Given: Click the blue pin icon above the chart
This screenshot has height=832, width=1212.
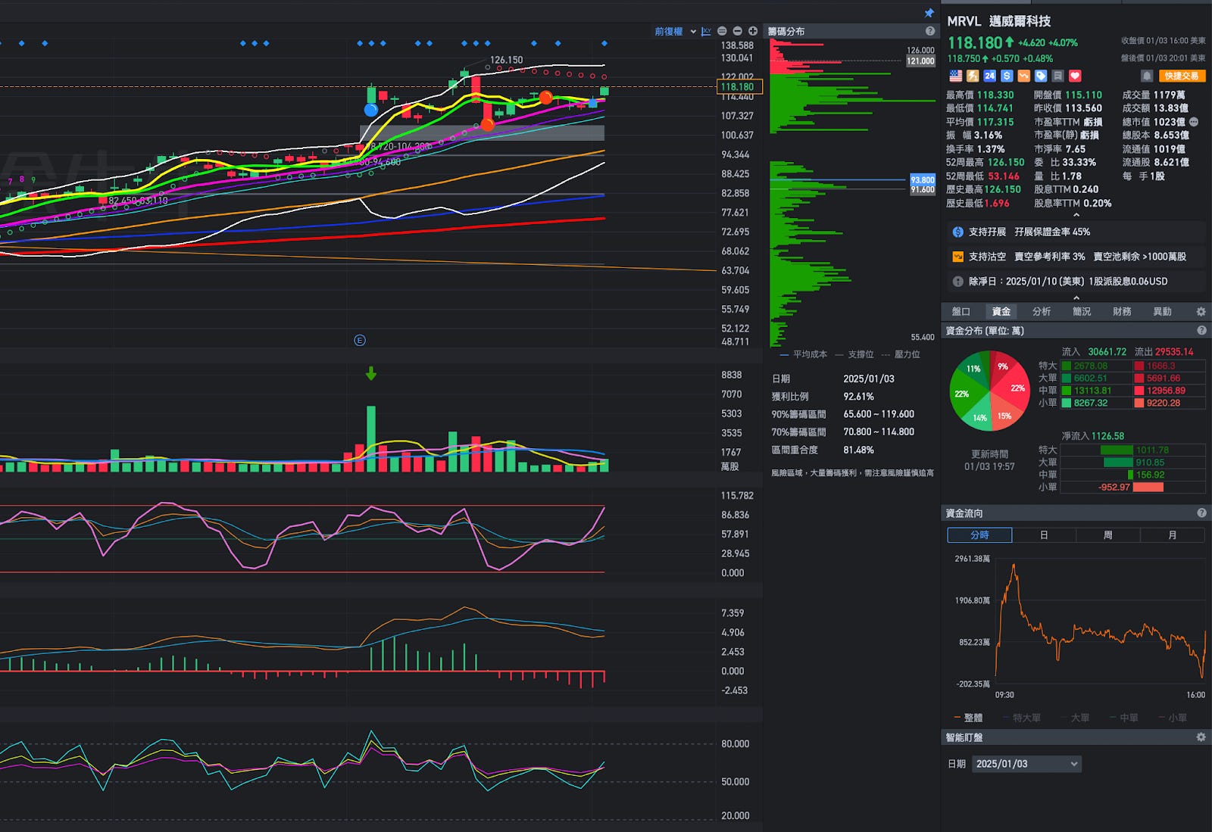Looking at the screenshot, I should click(x=929, y=13).
